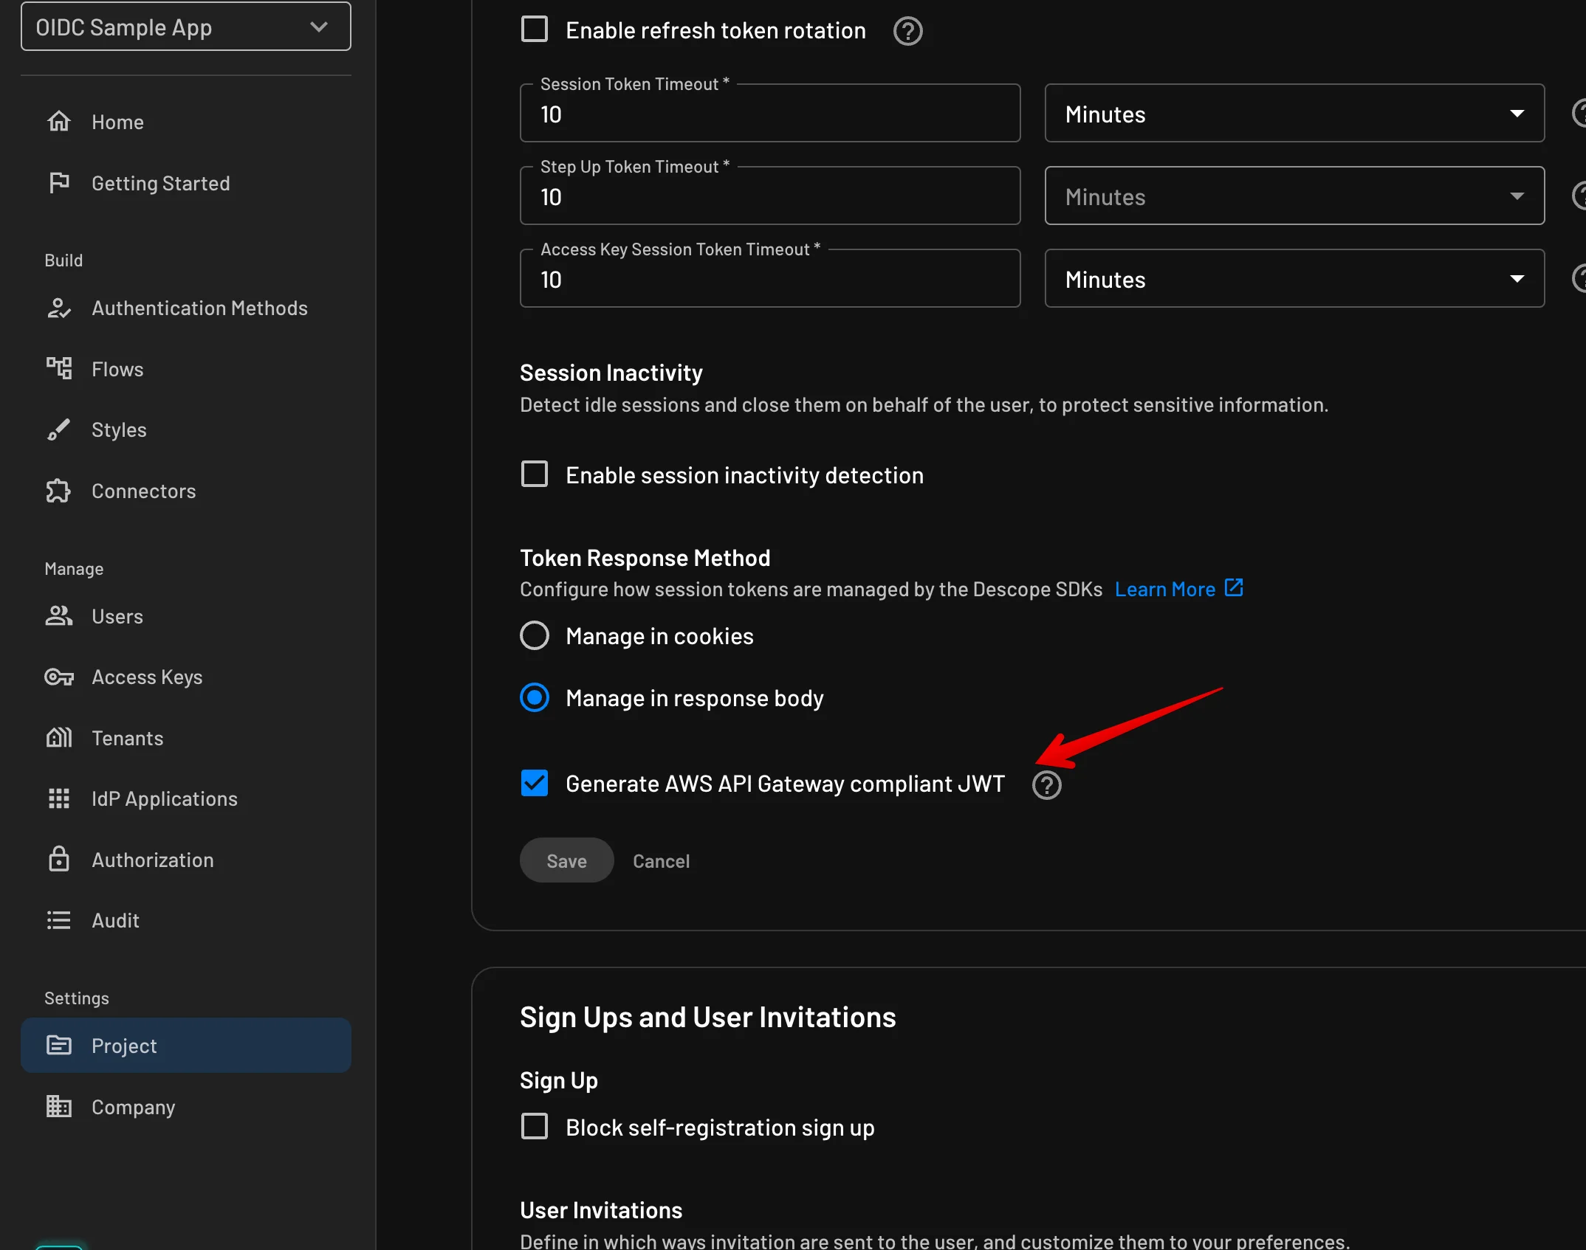Select the Flows icon under Build
Image resolution: width=1586 pixels, height=1250 pixels.
click(x=60, y=368)
